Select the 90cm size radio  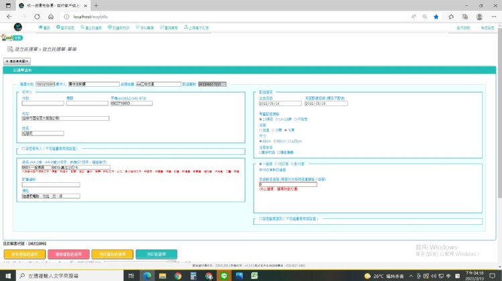point(274,141)
